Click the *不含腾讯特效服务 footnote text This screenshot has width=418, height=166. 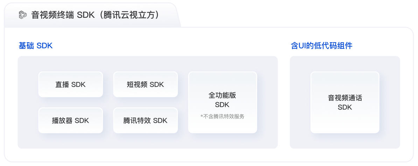click(x=222, y=116)
